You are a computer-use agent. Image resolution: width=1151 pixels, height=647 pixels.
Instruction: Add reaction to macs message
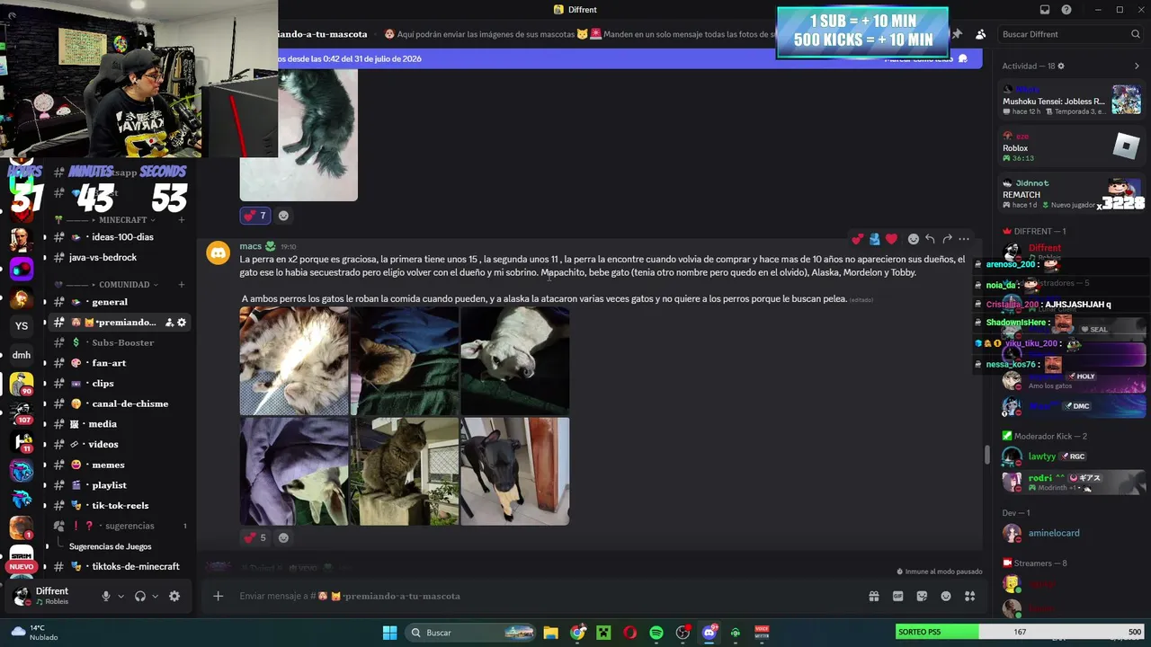click(914, 239)
